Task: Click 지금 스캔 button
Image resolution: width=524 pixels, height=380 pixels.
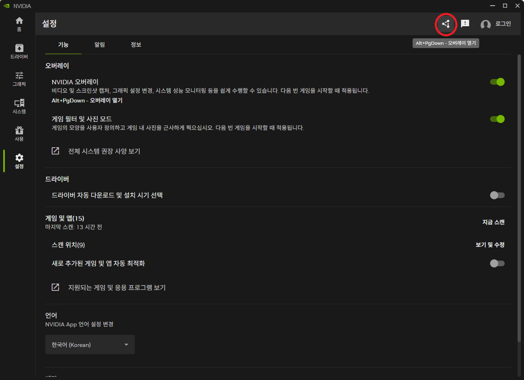Action: click(x=493, y=222)
